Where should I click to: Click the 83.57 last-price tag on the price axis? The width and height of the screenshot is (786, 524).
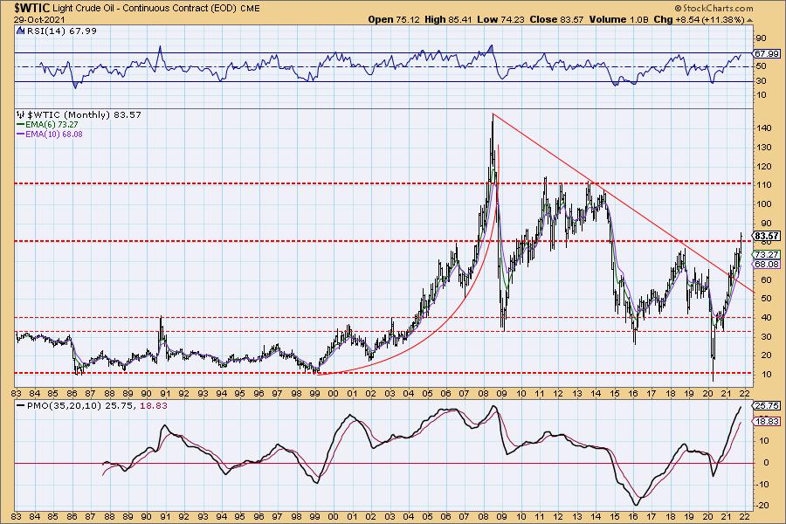click(x=767, y=236)
